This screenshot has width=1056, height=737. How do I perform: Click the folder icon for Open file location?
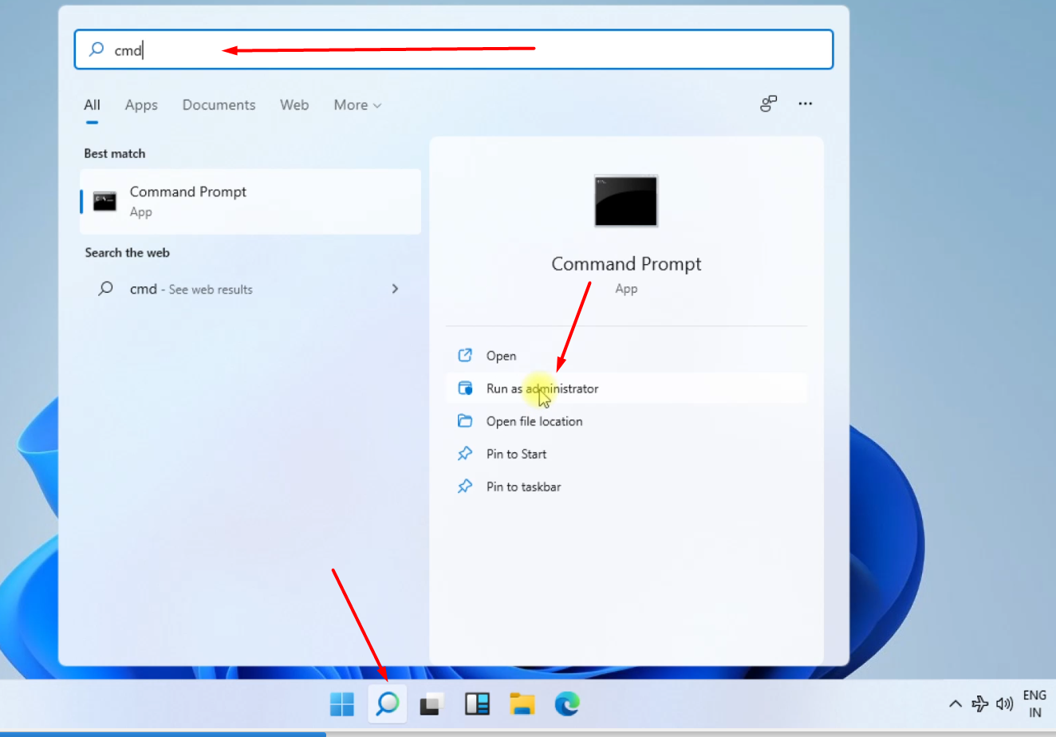pyautogui.click(x=465, y=420)
